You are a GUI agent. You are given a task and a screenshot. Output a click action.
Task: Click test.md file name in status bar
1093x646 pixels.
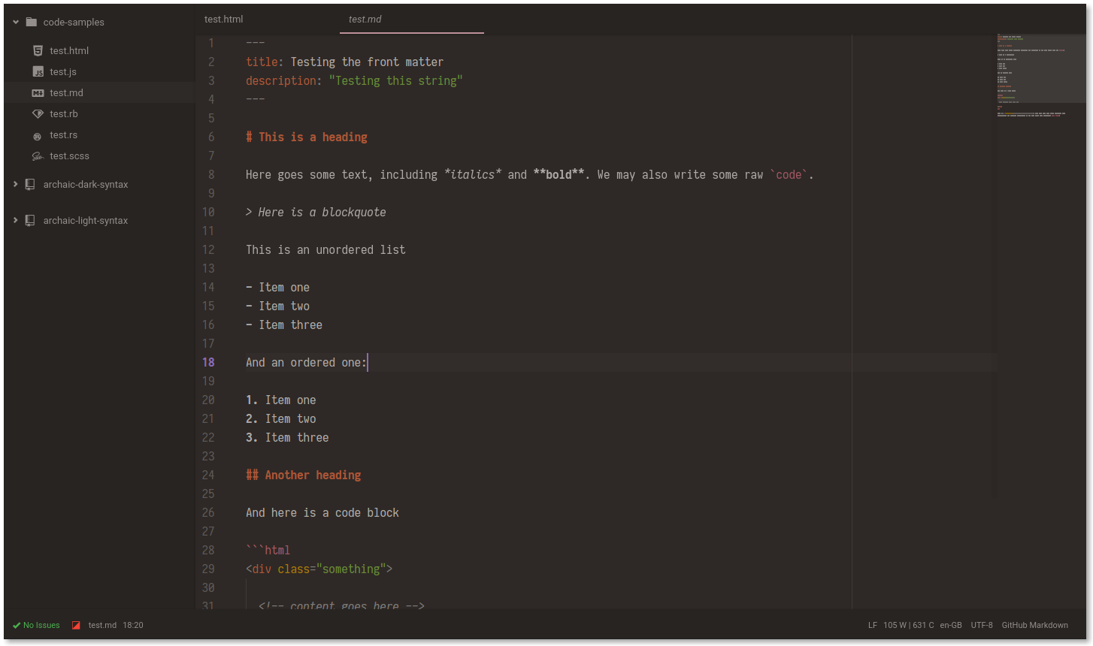[102, 625]
